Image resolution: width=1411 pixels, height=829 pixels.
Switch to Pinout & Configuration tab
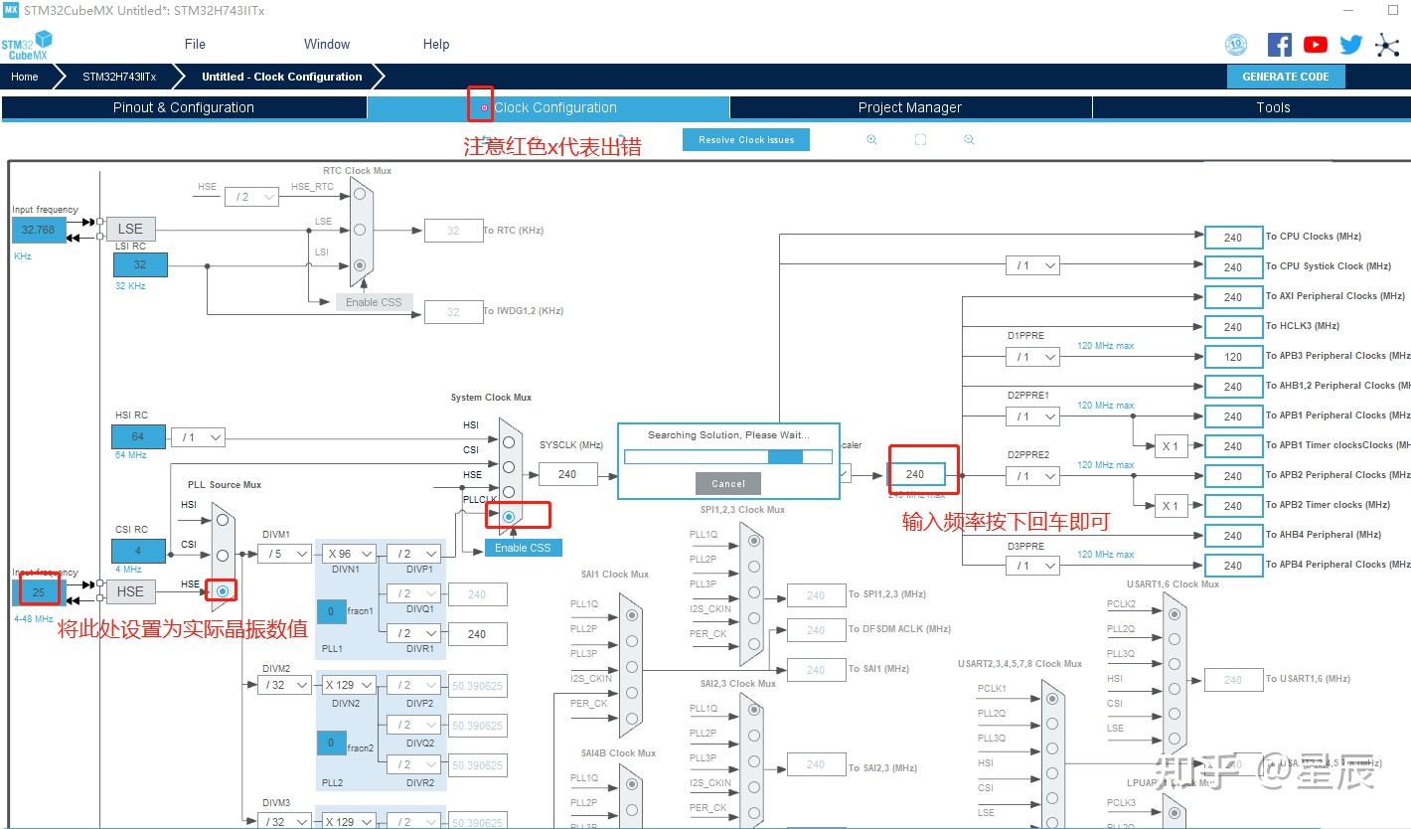(184, 107)
